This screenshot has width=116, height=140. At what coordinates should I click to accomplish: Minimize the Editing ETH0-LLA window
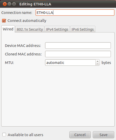coord(9,4)
